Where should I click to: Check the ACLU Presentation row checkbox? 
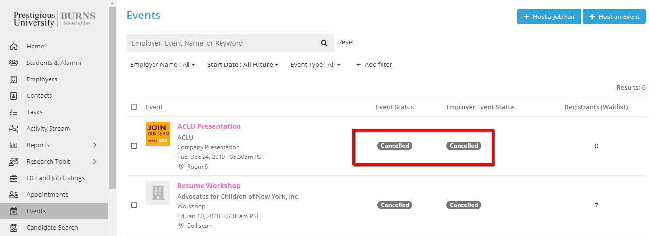pyautogui.click(x=134, y=146)
